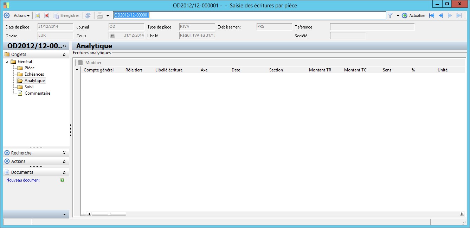Click the application icon in title bar
The width and height of the screenshot is (470, 228).
(x=6, y=5)
